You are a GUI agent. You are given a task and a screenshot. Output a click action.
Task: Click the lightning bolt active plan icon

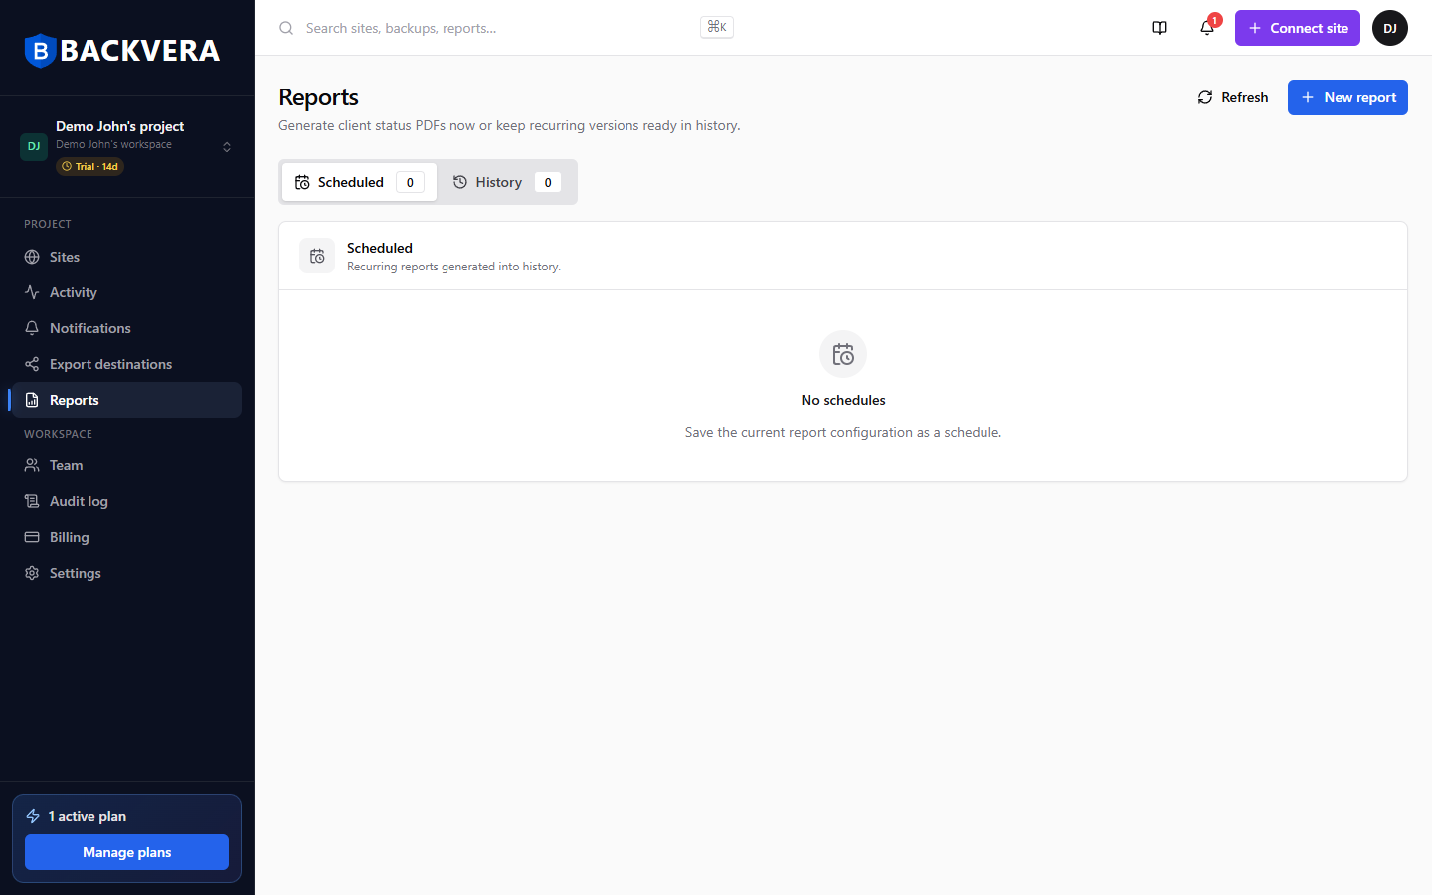tap(33, 816)
